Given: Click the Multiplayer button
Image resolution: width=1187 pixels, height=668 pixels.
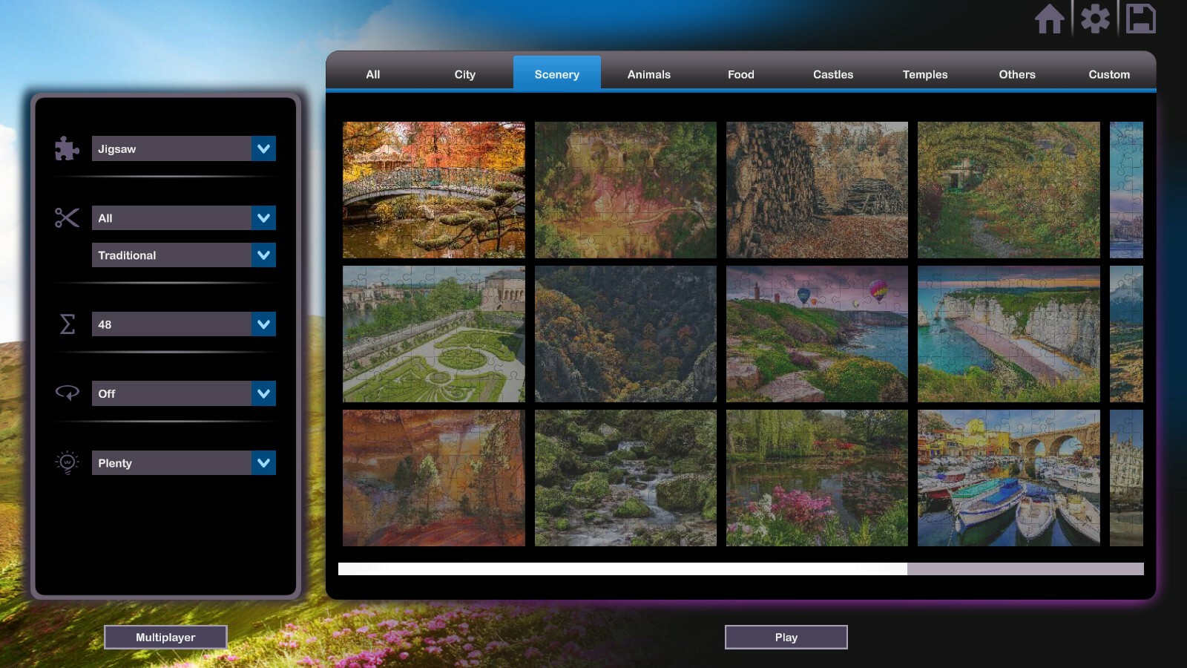Looking at the screenshot, I should pyautogui.click(x=165, y=637).
